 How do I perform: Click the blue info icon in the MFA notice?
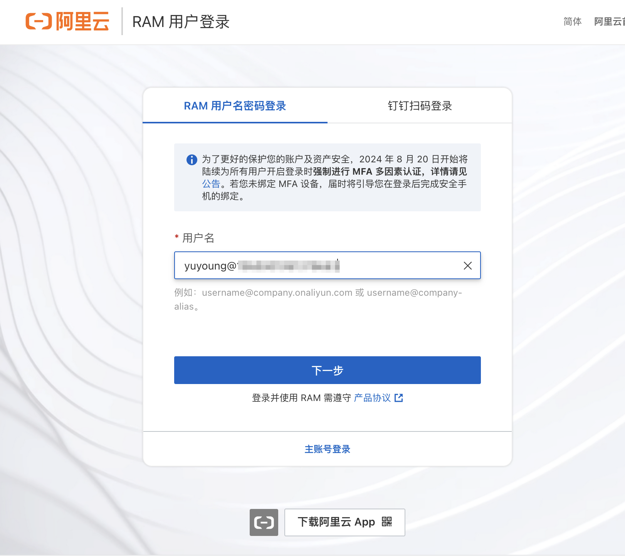point(192,160)
